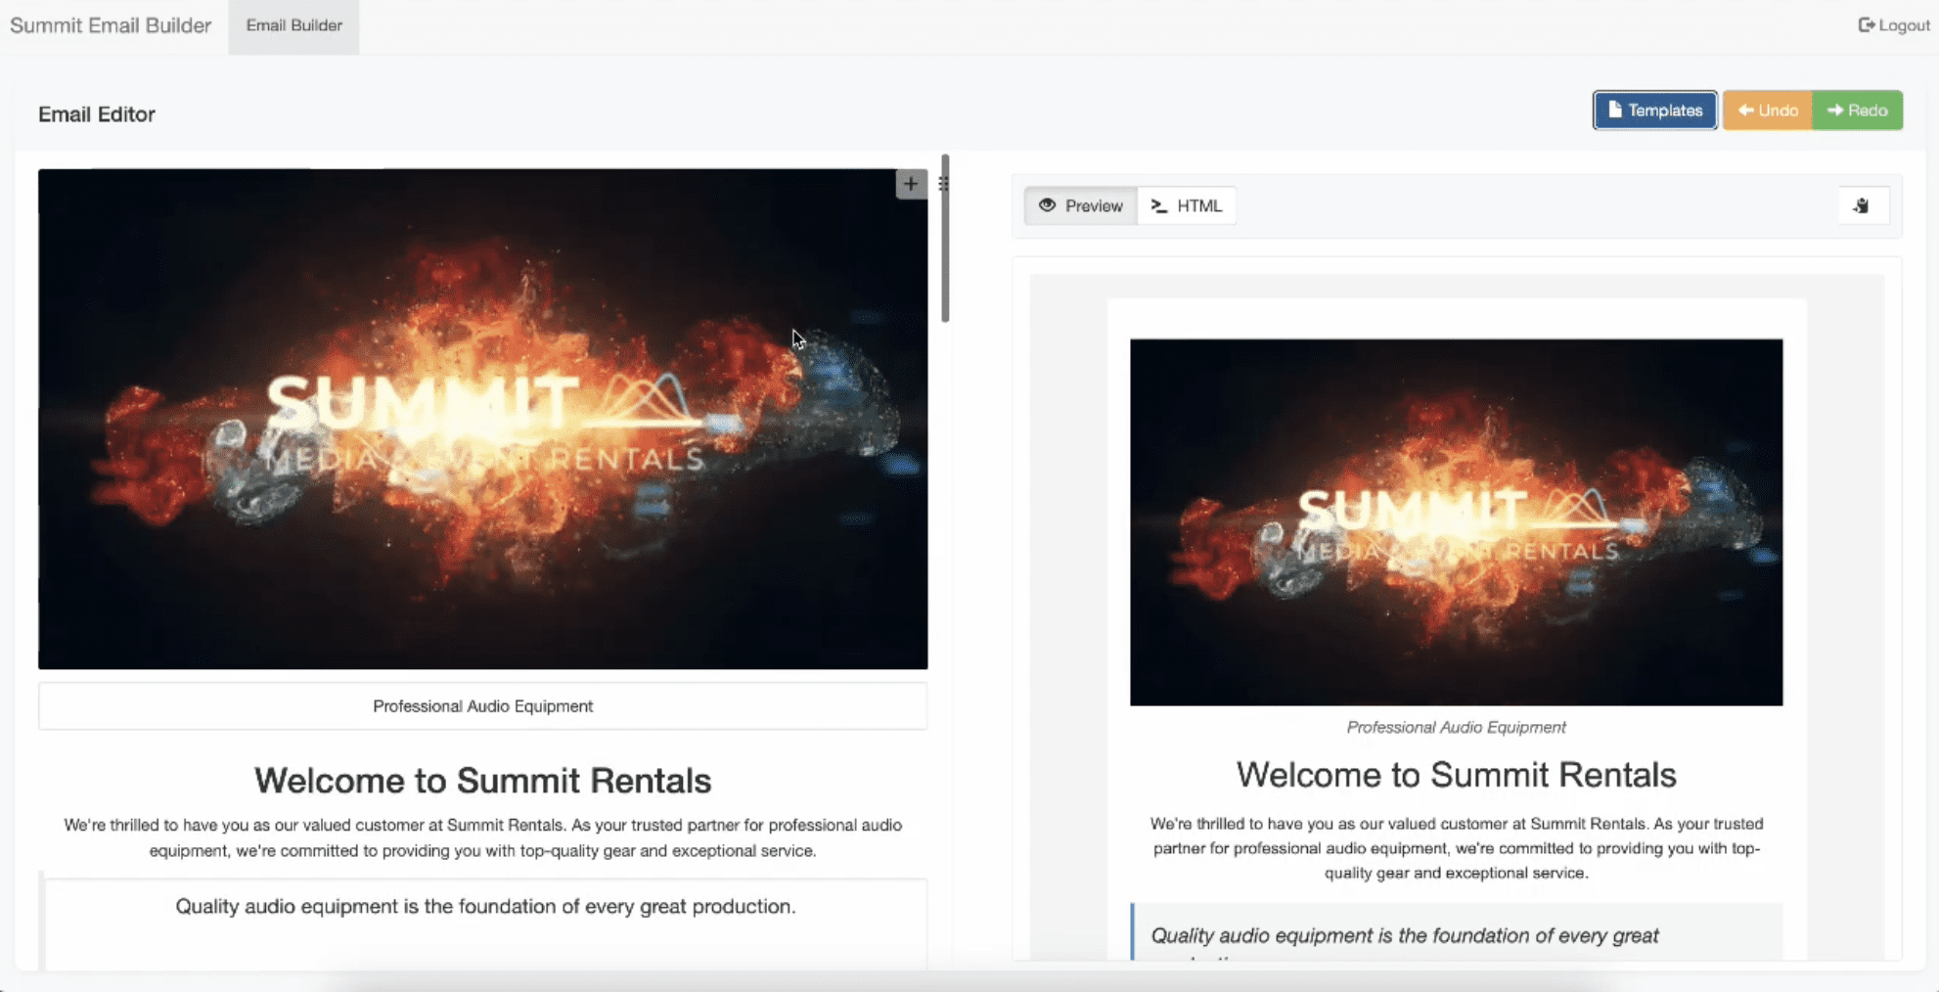Click the editor's 'We're thrilled to have you' paragraph
Screen dimensions: 1939x992
(482, 838)
